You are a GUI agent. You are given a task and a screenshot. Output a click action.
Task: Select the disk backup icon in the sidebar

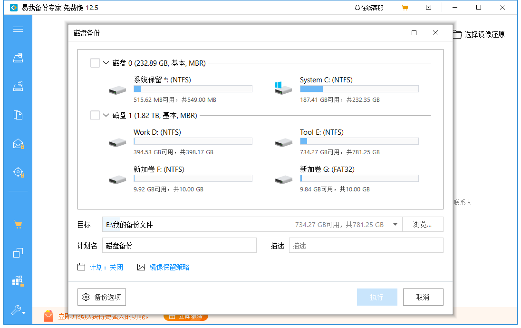(x=18, y=58)
